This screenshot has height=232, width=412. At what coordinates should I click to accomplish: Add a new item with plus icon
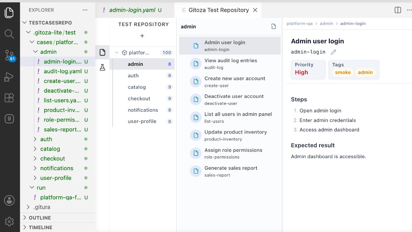[x=142, y=36]
